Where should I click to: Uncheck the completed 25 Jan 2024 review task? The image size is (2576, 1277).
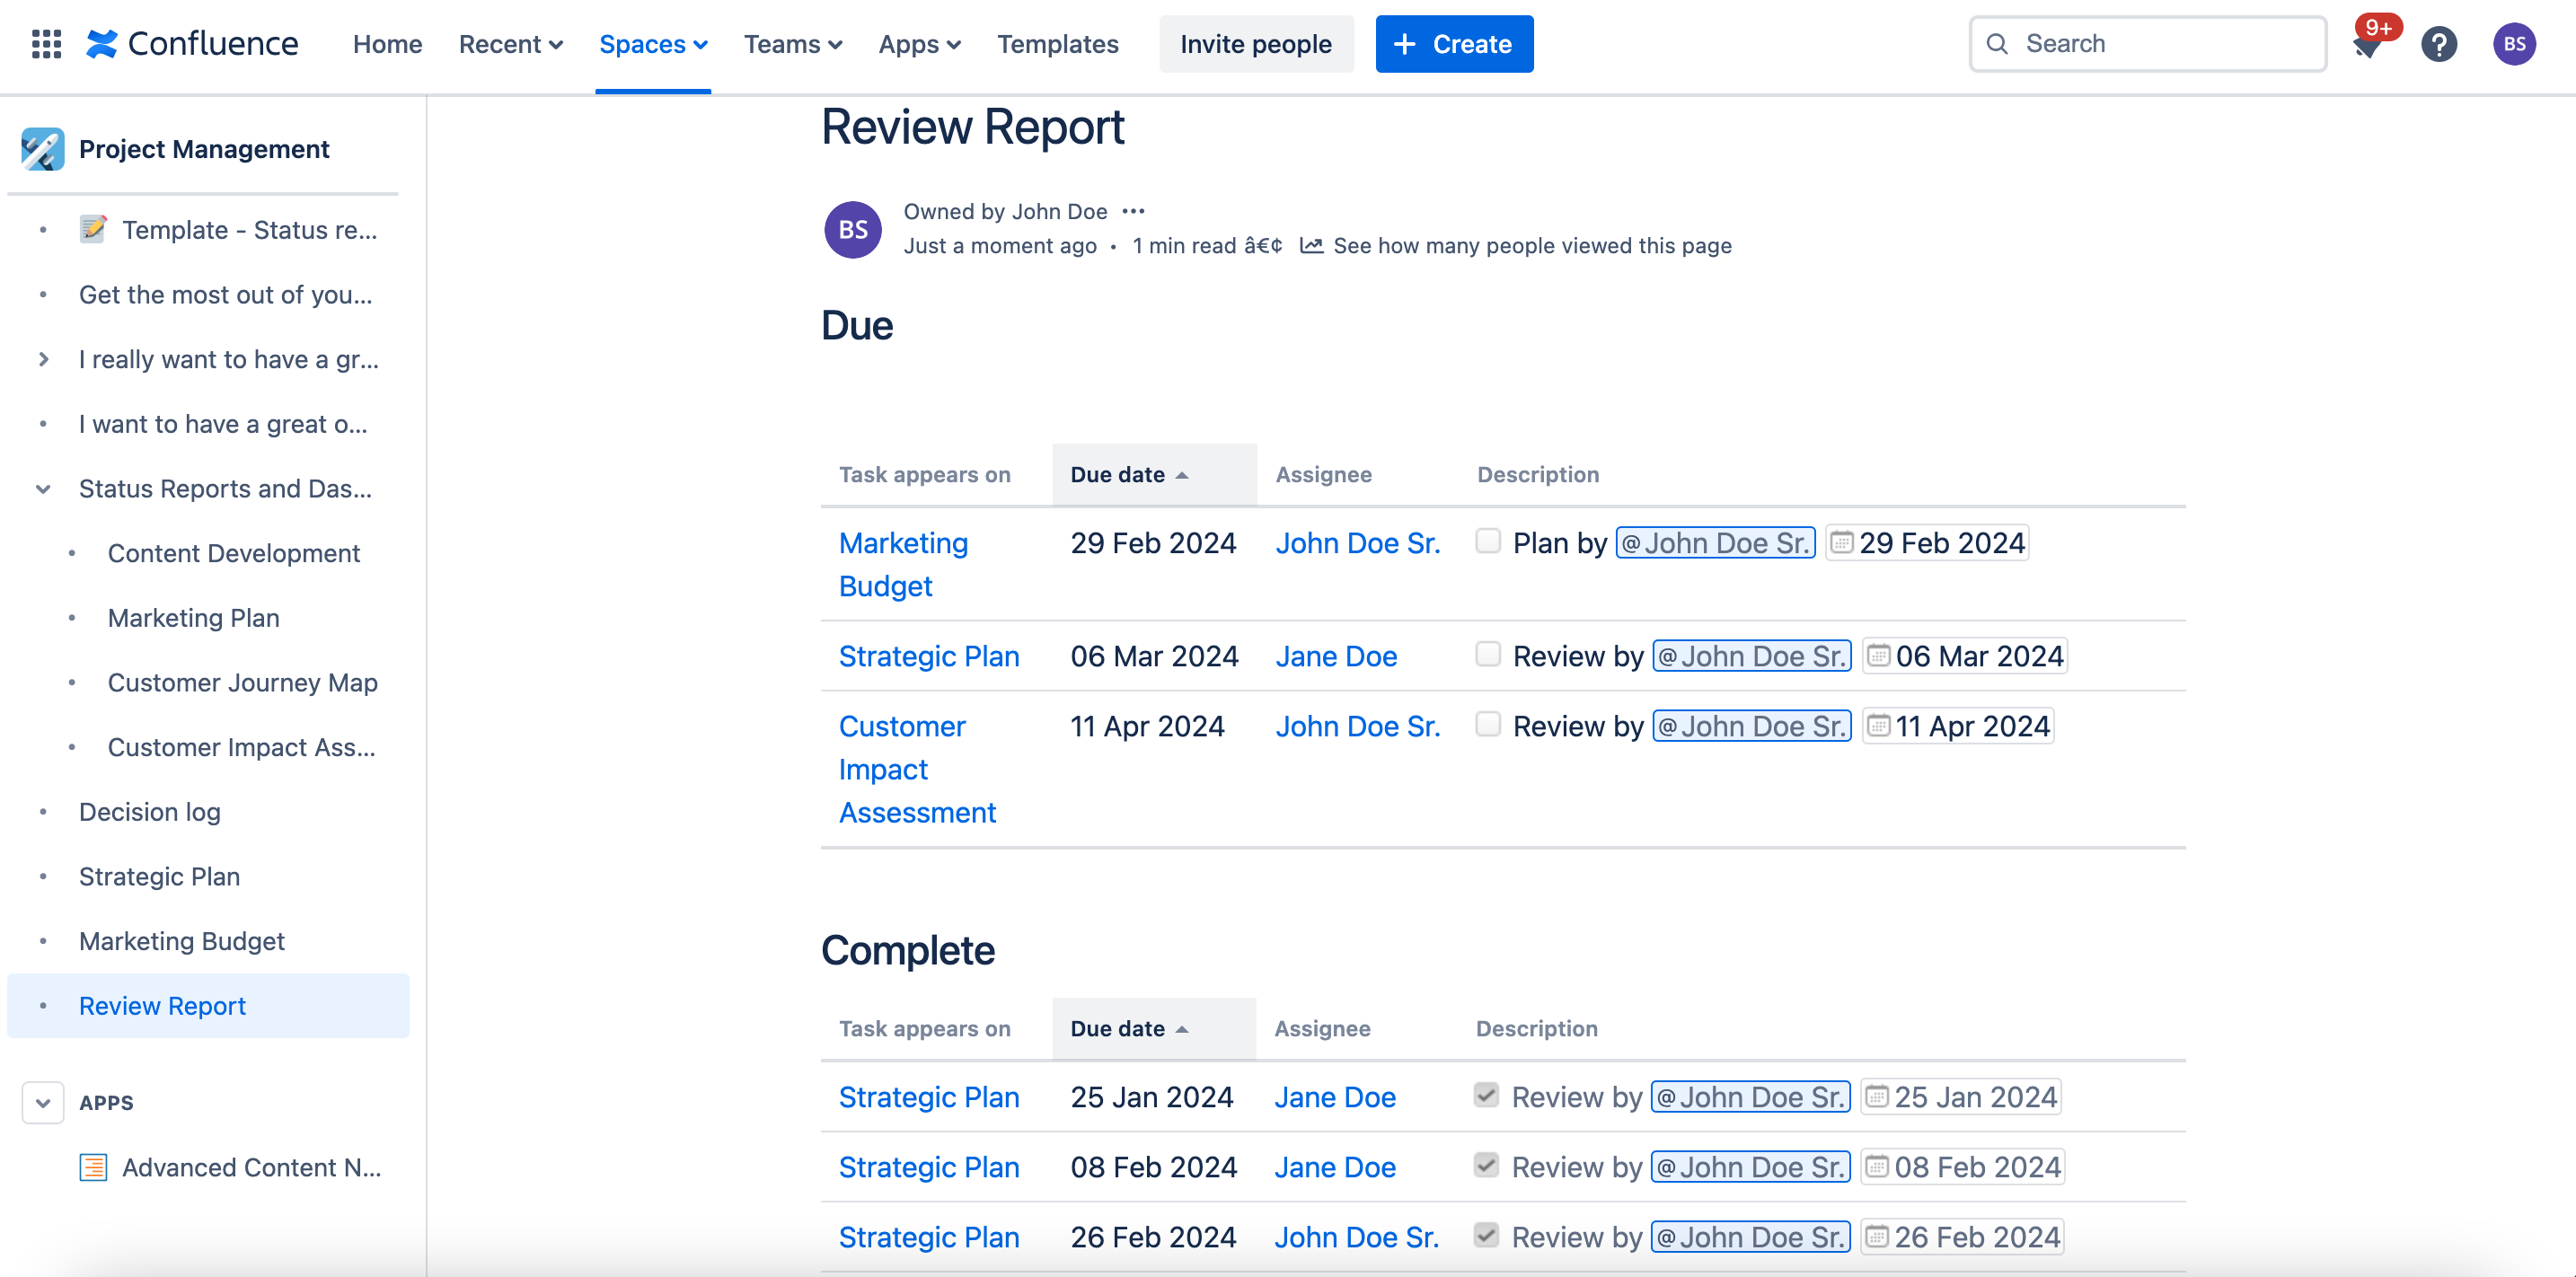1485,1095
